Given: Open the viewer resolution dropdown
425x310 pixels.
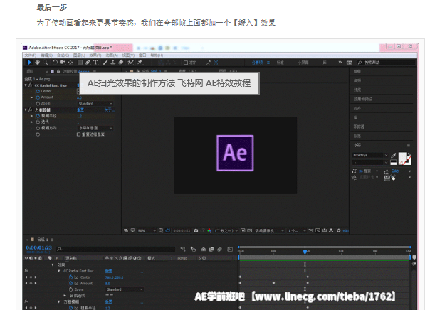Looking at the screenshot, I should (226, 230).
